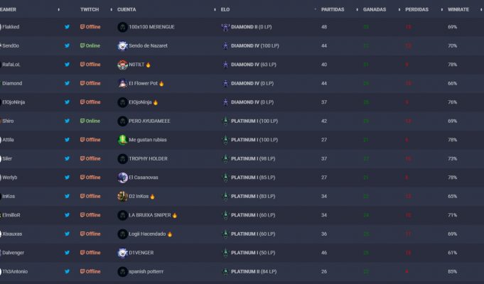Click the Sendo de Nazaret account avatar
The image size is (484, 284).
(x=122, y=45)
